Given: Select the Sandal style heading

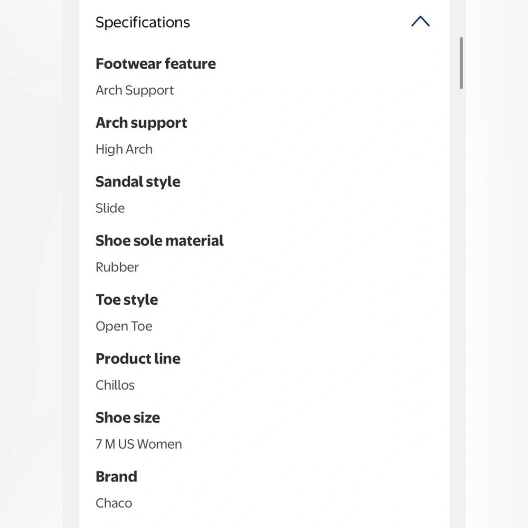Looking at the screenshot, I should [138, 182].
